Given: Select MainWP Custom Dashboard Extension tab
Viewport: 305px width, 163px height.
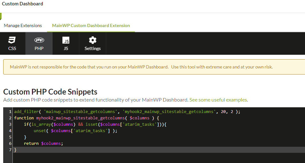Looking at the screenshot, I should 91,25.
